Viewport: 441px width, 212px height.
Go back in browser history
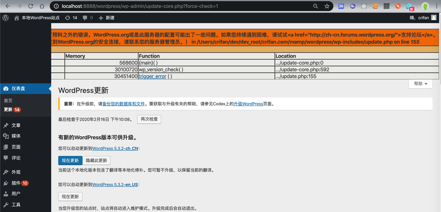8,6
